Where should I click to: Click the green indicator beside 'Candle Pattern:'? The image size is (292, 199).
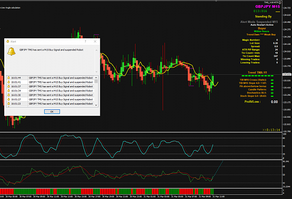pyautogui.click(x=272, y=90)
